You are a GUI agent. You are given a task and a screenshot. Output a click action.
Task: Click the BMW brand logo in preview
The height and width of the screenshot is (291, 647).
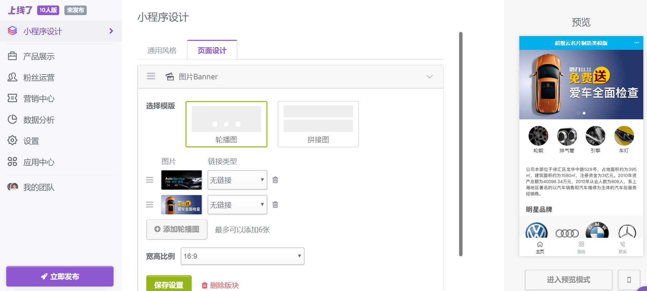pyautogui.click(x=597, y=230)
